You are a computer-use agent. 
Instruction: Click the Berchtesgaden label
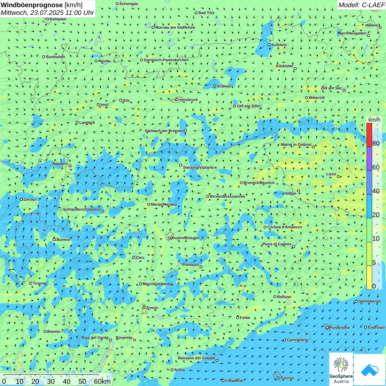[x=353, y=33]
